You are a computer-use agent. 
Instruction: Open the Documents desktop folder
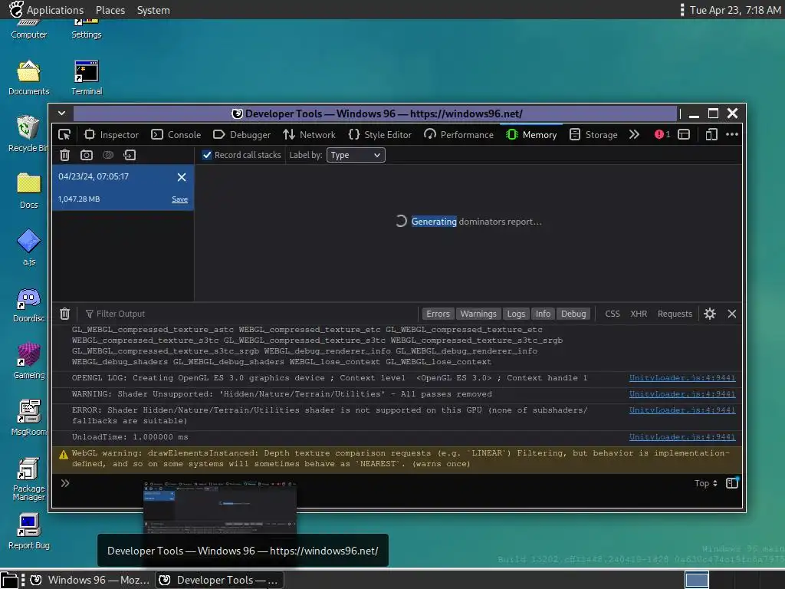click(x=28, y=77)
